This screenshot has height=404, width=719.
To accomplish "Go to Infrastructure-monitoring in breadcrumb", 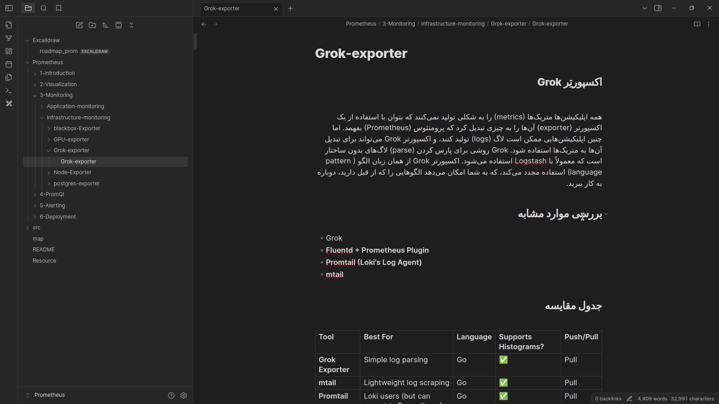I will click(x=453, y=24).
